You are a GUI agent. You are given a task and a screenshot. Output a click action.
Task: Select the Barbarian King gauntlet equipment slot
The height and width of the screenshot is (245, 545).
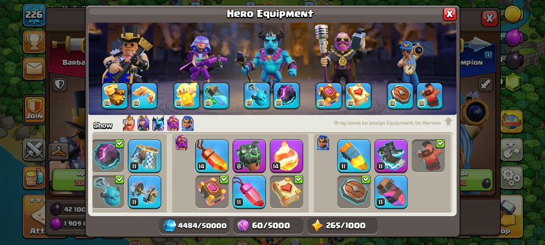tap(115, 96)
